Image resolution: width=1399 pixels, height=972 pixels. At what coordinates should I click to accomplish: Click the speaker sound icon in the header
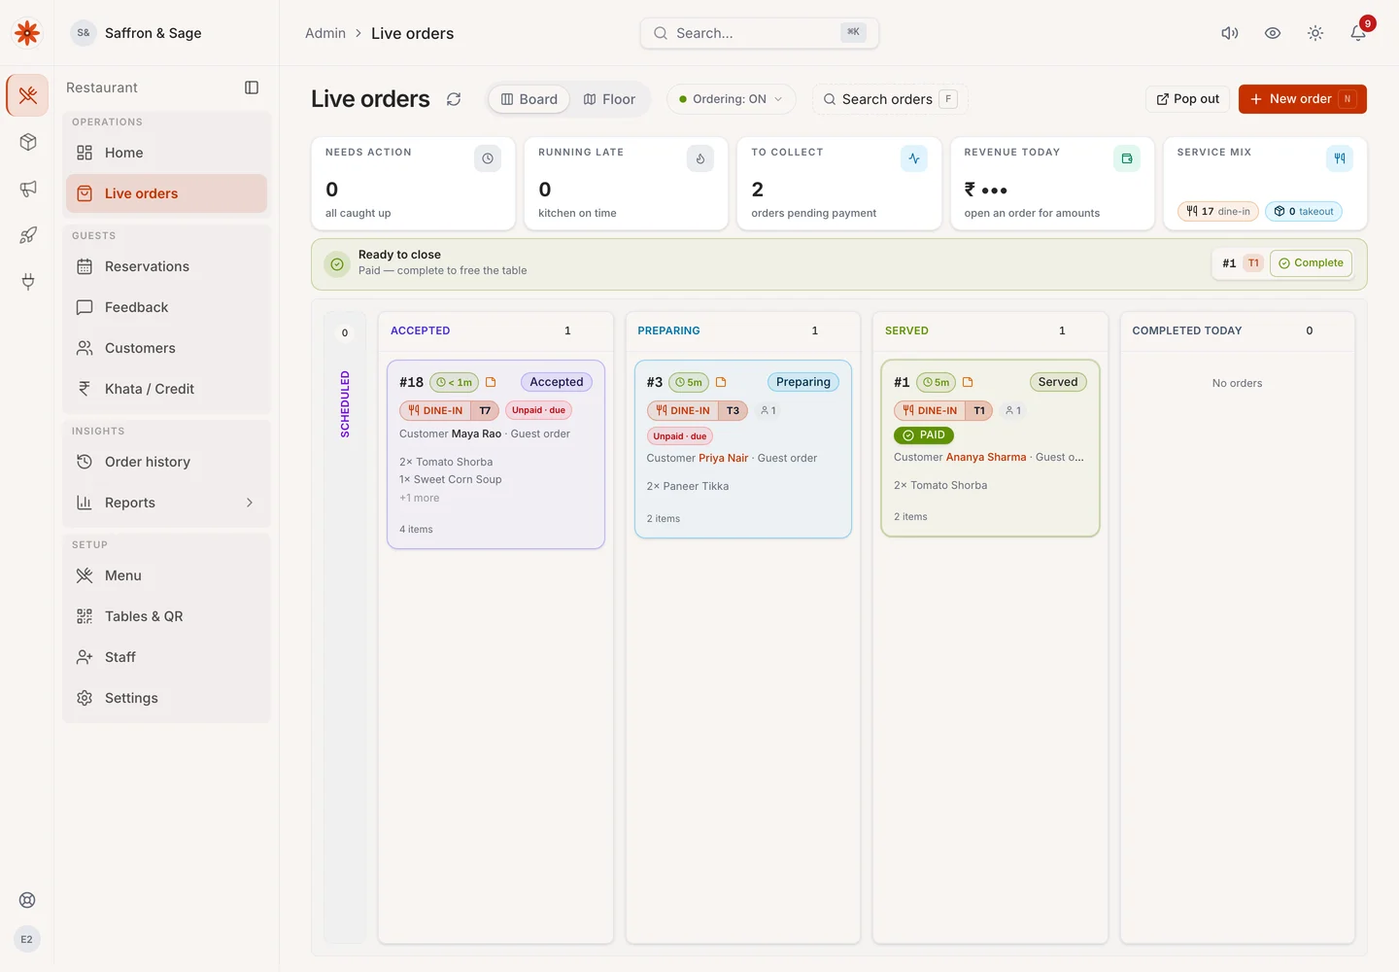pyautogui.click(x=1230, y=33)
